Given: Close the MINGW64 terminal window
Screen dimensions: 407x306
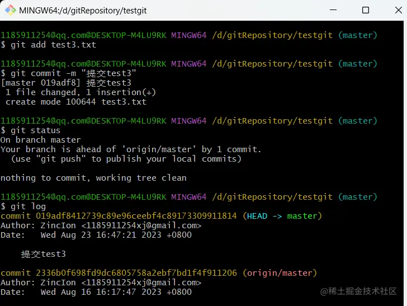Looking at the screenshot, I should pos(399,10).
